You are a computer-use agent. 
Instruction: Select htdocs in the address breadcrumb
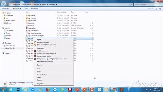[x=44, y=5]
